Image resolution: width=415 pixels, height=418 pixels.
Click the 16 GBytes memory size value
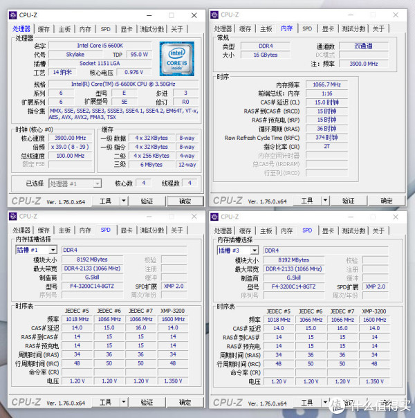(266, 55)
